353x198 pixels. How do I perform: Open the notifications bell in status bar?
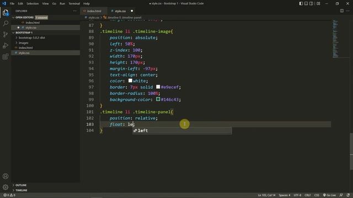[348, 195]
